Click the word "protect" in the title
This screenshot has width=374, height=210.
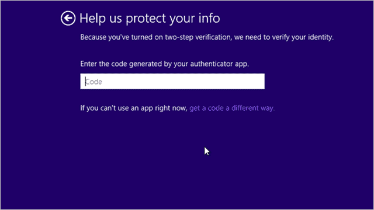coord(146,19)
